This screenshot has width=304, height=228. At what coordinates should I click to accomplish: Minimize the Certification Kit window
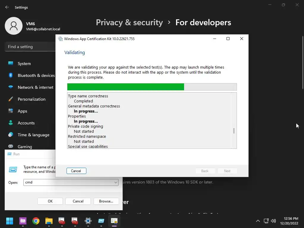215,39
